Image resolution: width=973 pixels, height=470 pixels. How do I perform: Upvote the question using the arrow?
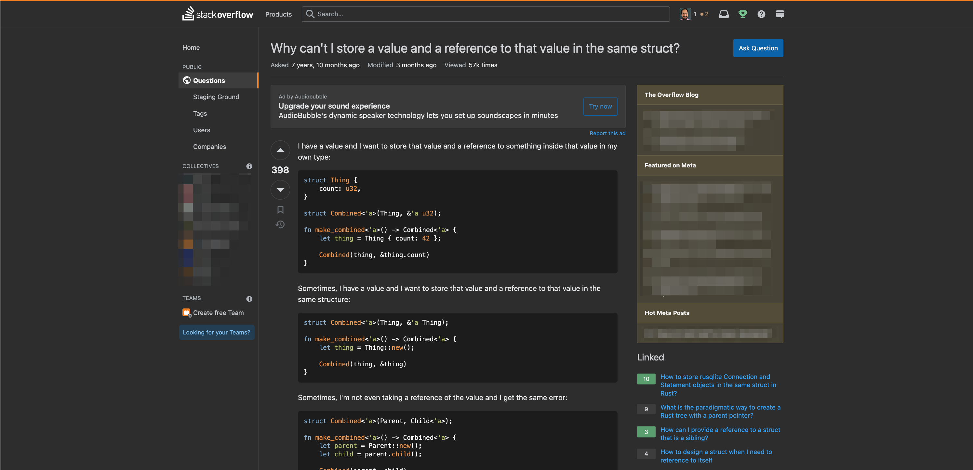[280, 150]
